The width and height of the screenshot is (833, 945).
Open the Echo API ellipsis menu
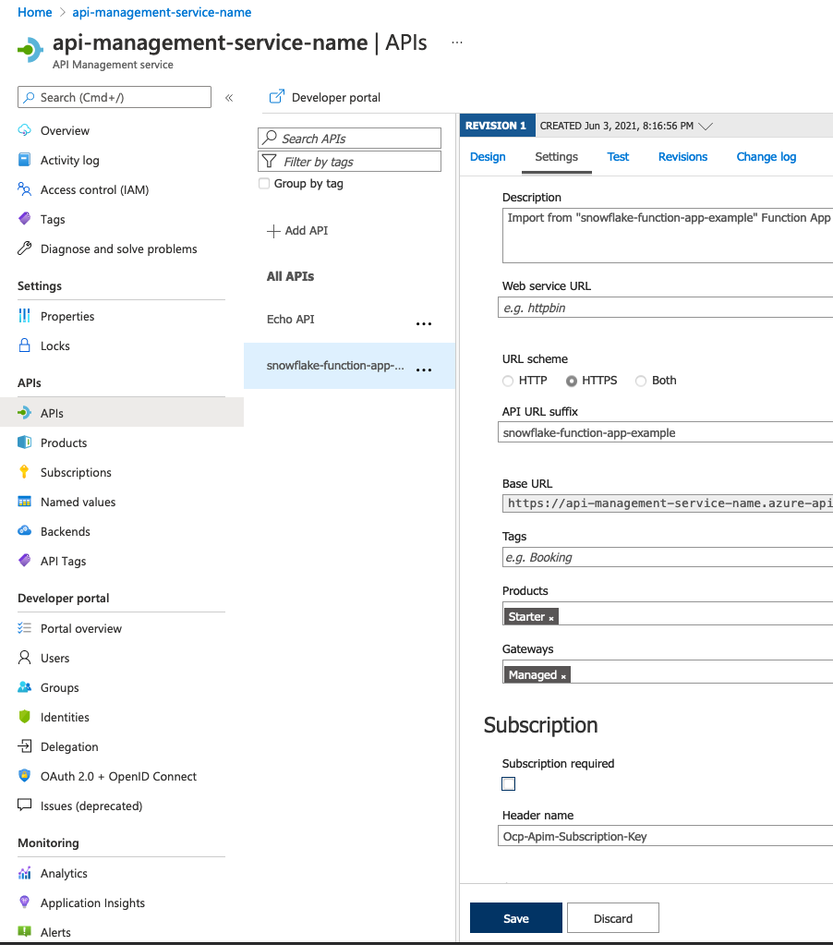(x=424, y=324)
